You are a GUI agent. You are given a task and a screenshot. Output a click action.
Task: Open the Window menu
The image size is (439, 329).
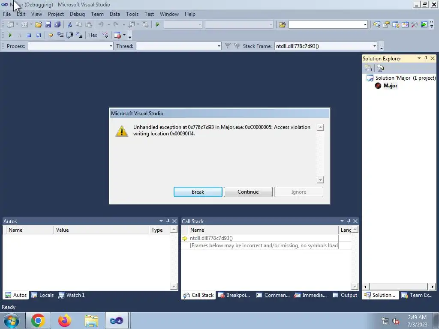pos(169,14)
